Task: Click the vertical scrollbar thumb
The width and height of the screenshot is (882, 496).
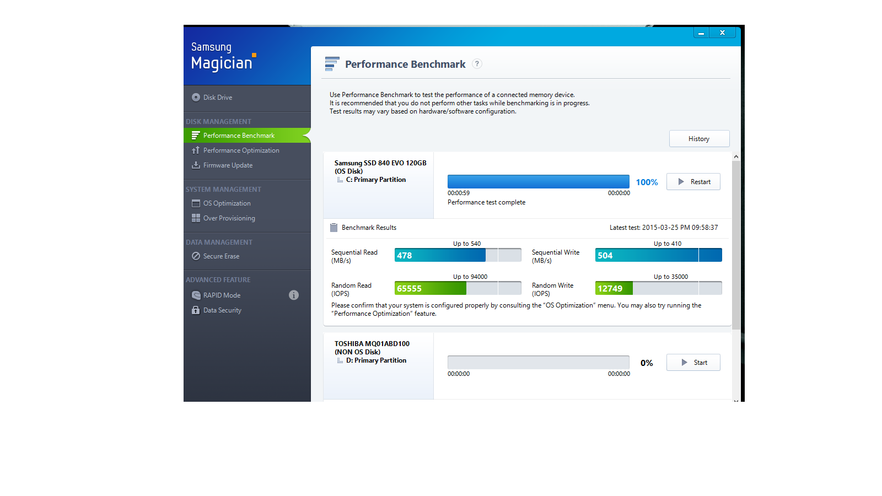Action: pyautogui.click(x=736, y=245)
